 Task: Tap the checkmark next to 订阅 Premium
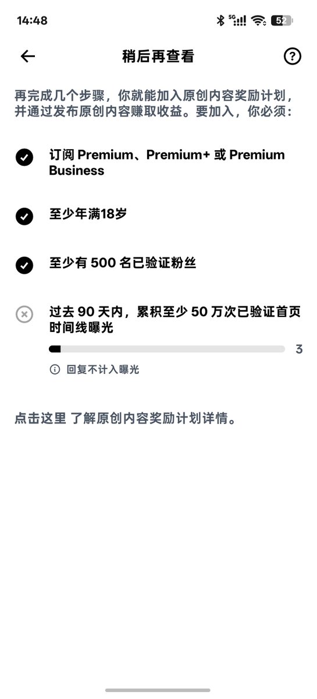pos(24,157)
